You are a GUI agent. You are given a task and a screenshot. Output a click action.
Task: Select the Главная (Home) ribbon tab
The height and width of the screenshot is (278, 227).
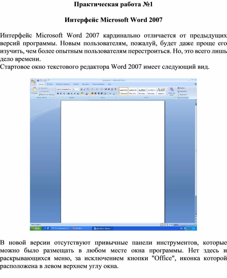tap(41, 84)
